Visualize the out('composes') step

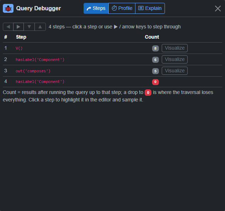tap(175, 71)
